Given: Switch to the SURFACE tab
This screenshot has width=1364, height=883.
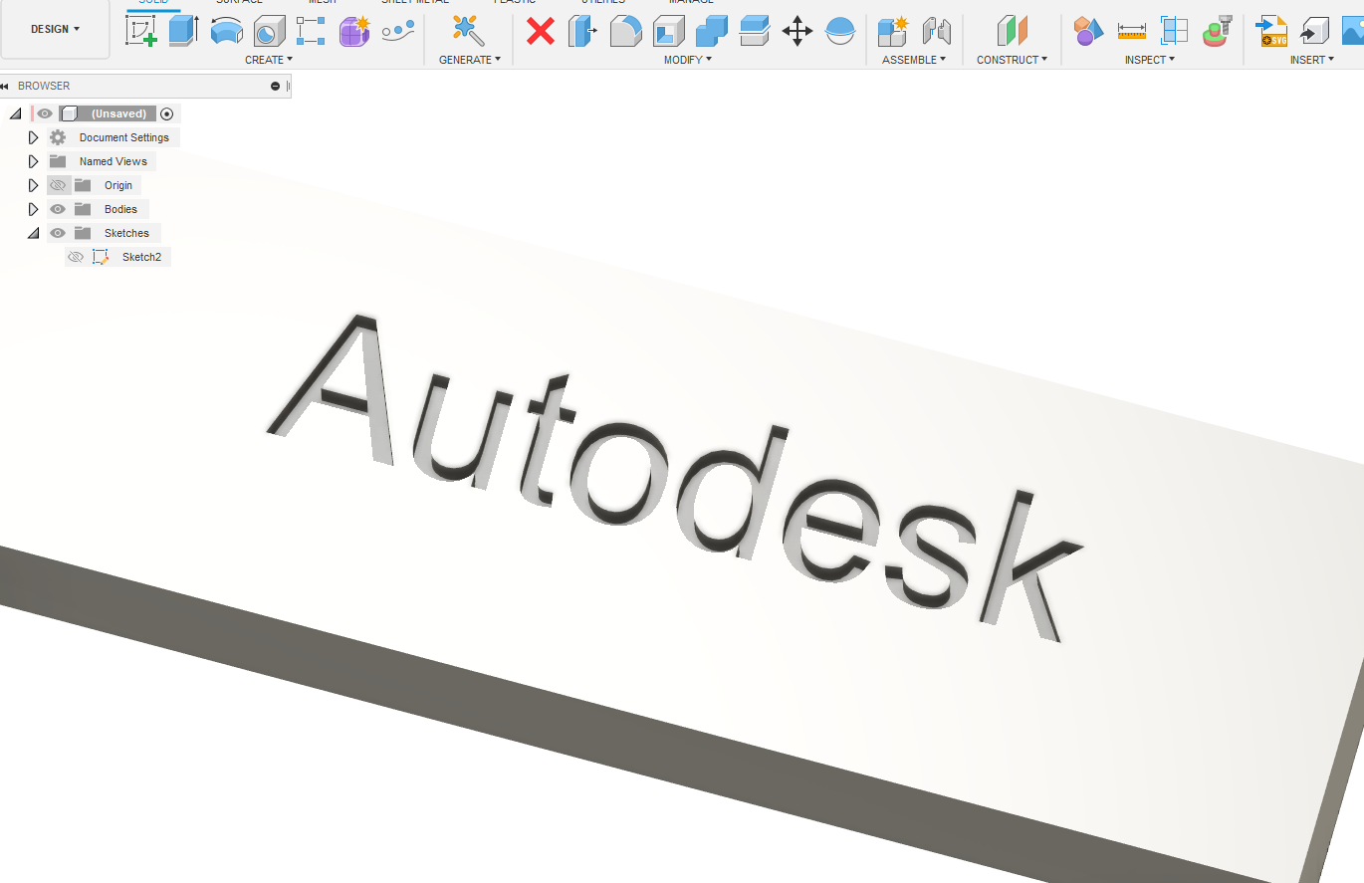Looking at the screenshot, I should tap(239, 3).
